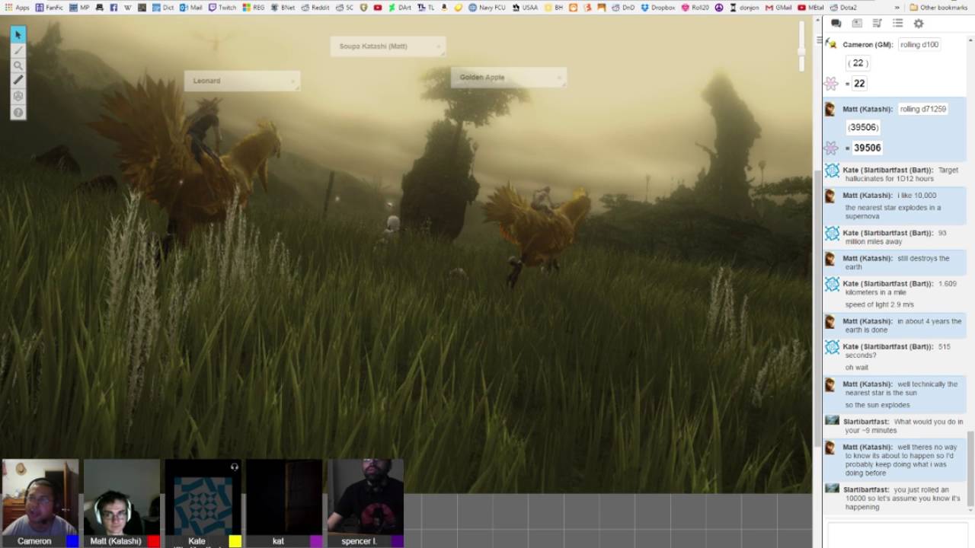This screenshot has width=975, height=548.
Task: Open the Dota2 bookmark
Action: click(843, 8)
